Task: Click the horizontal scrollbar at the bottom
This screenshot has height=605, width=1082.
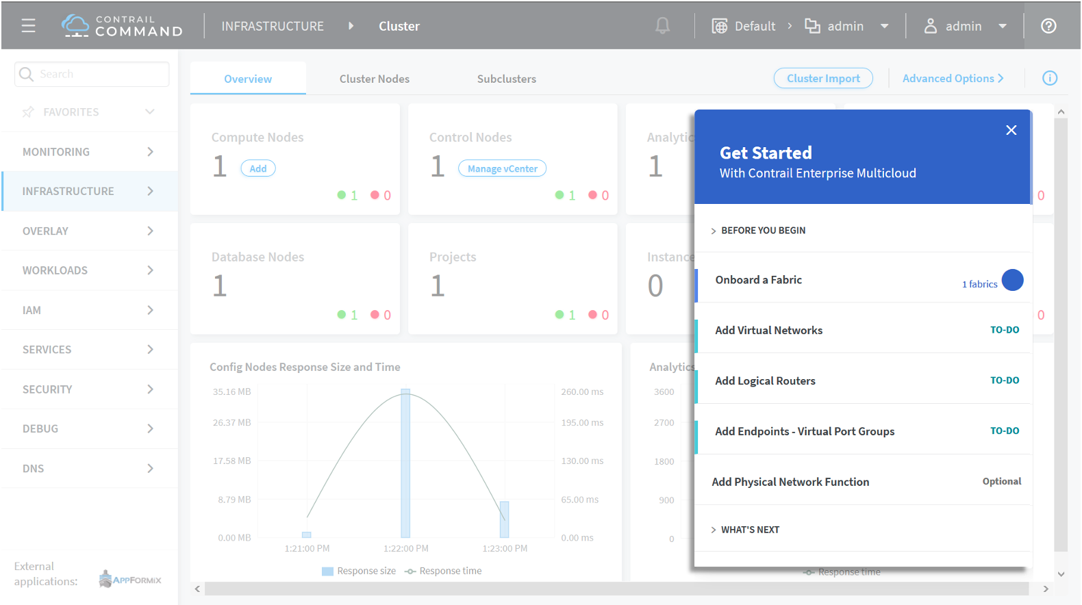Action: tap(616, 589)
